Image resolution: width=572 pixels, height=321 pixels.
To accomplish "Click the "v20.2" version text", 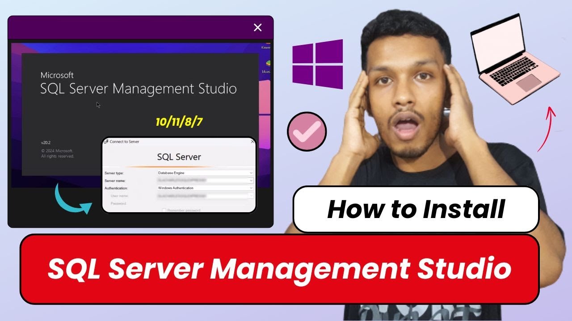I will coord(46,143).
